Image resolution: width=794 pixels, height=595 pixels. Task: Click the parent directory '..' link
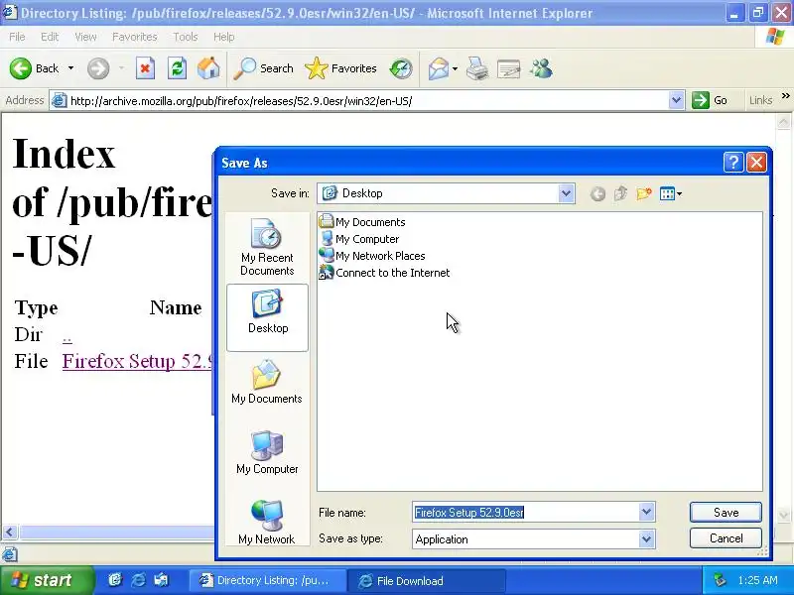66,336
